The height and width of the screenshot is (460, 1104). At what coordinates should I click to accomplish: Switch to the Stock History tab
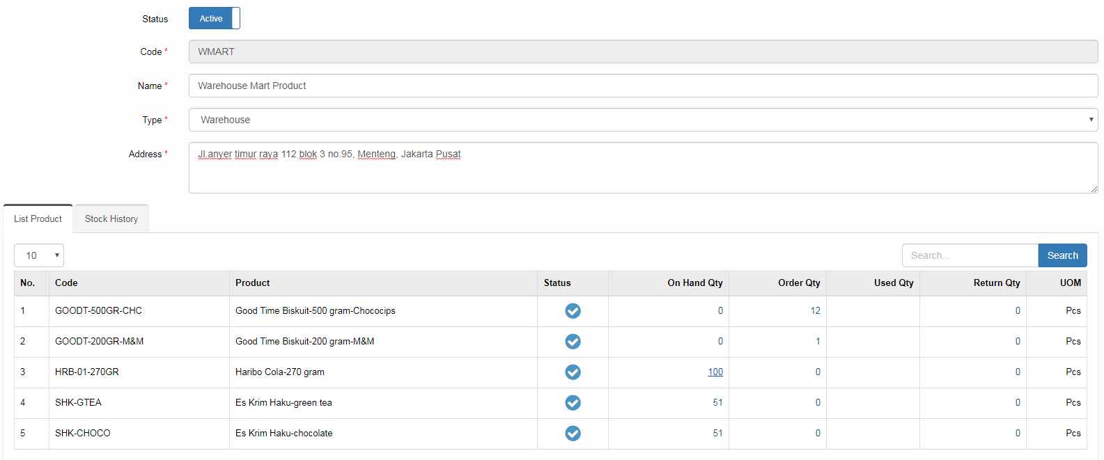tap(111, 219)
